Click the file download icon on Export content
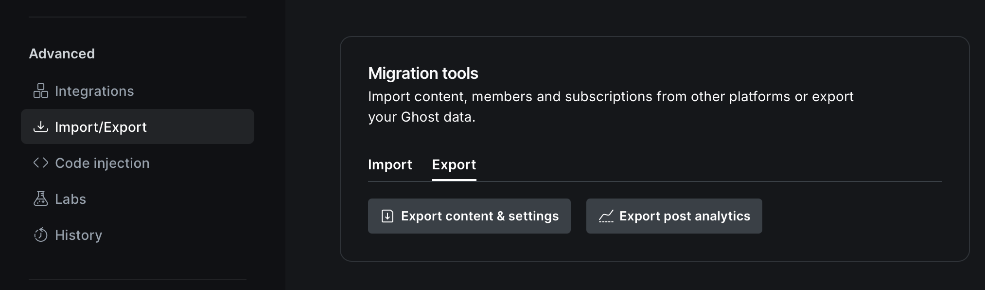The height and width of the screenshot is (290, 985). coord(387,216)
